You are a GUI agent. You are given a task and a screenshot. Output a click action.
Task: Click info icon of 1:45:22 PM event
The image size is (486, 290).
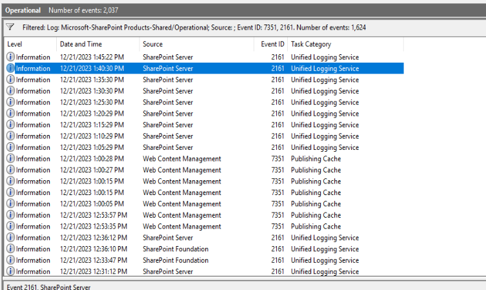pyautogui.click(x=10, y=57)
